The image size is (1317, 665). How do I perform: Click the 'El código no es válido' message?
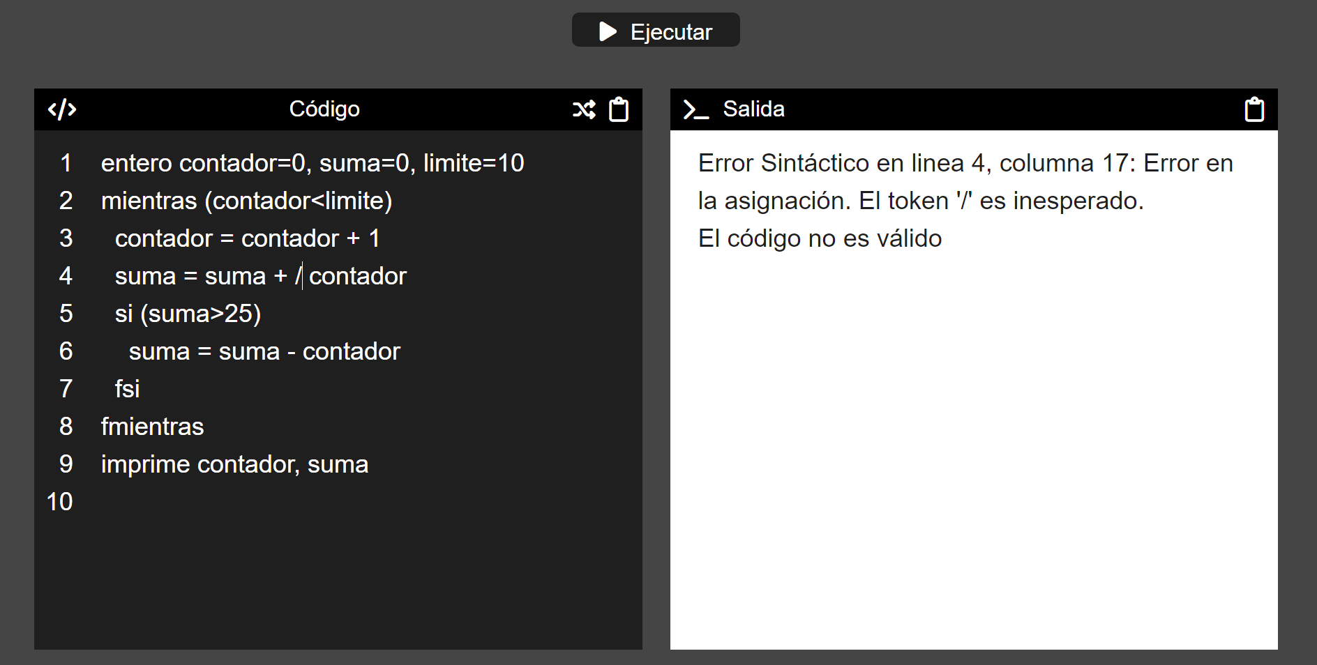820,238
